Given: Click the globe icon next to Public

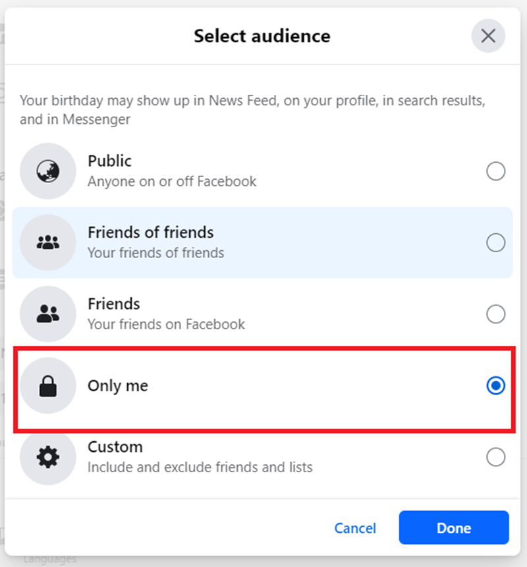Looking at the screenshot, I should pyautogui.click(x=48, y=172).
